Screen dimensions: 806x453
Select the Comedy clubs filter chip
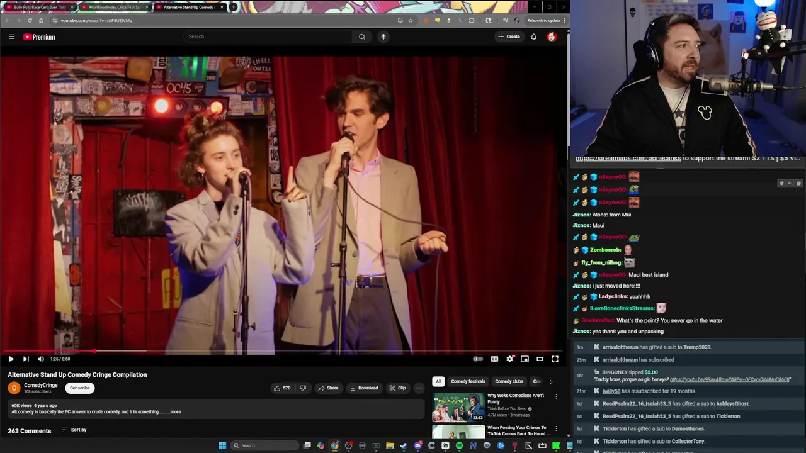509,381
